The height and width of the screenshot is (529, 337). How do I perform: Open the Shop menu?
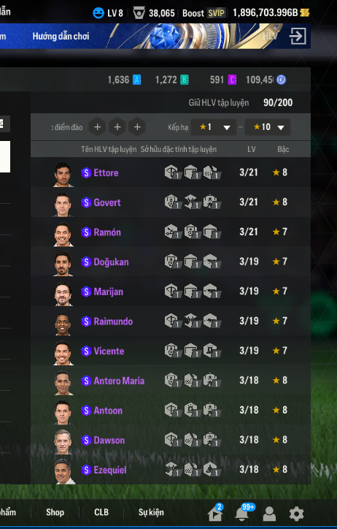pyautogui.click(x=55, y=512)
